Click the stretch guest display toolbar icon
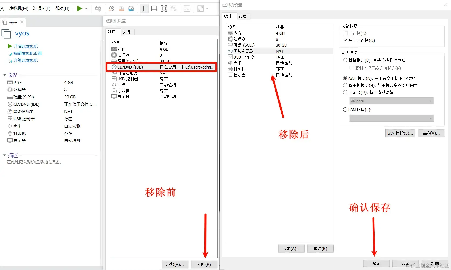The width and height of the screenshot is (451, 270). click(x=200, y=9)
